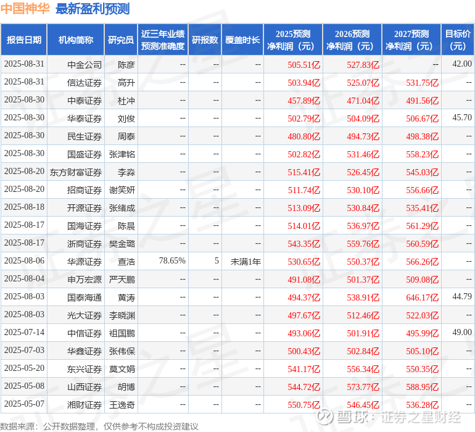
Task: Select analyst name 王逸奇
Action: 122,405
